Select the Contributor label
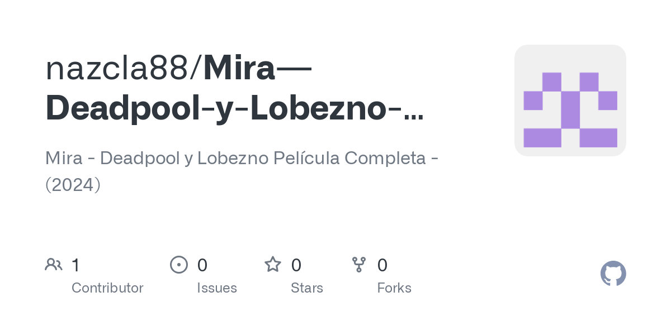The image size is (671, 335). (107, 288)
